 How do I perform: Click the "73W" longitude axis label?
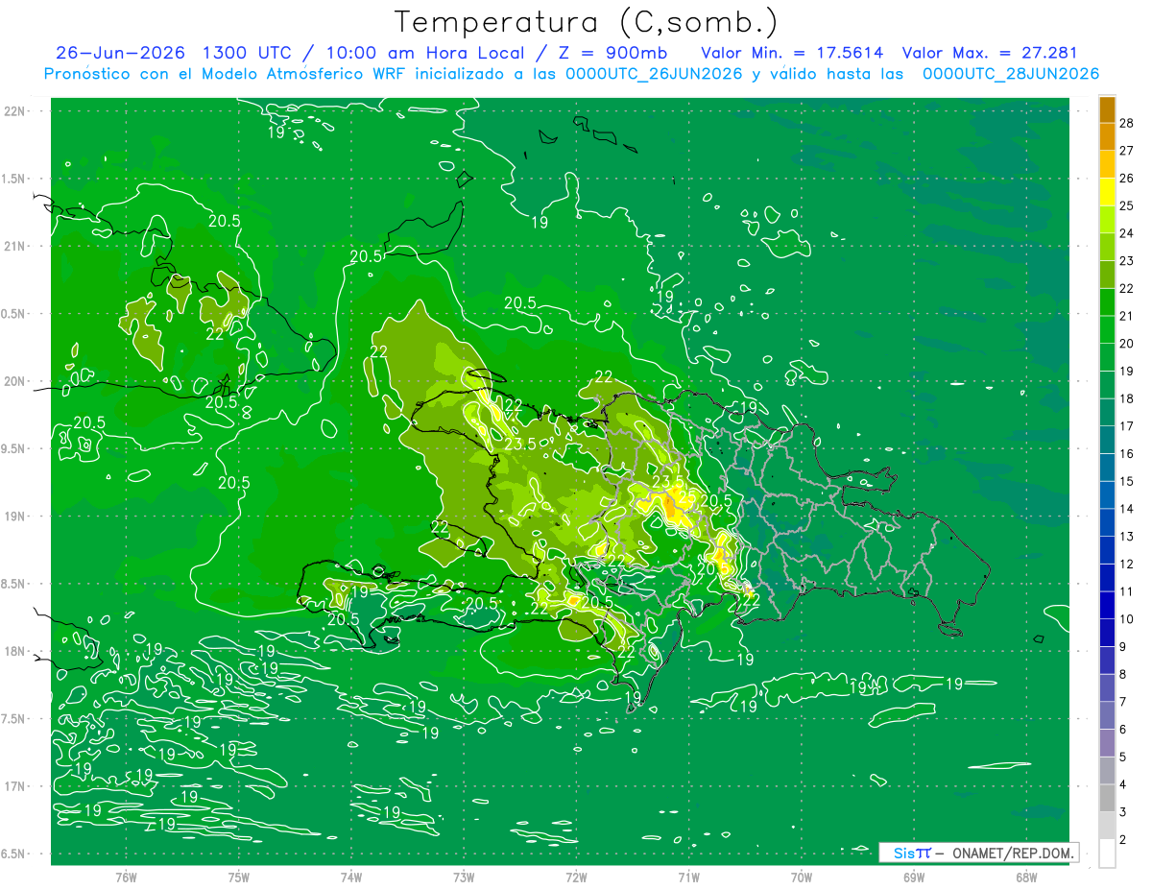coord(464,877)
